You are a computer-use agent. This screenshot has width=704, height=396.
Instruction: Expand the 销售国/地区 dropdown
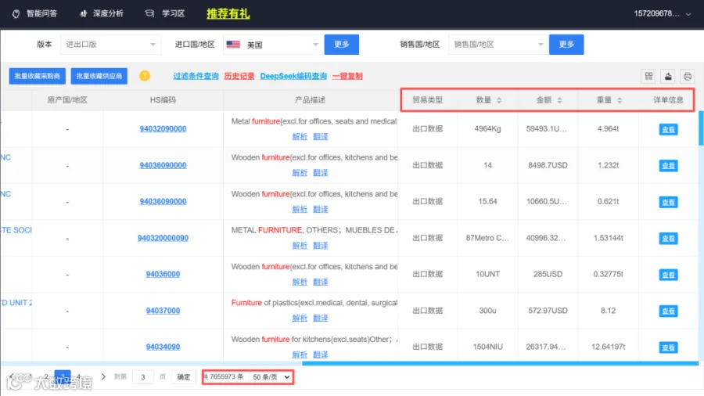click(498, 45)
